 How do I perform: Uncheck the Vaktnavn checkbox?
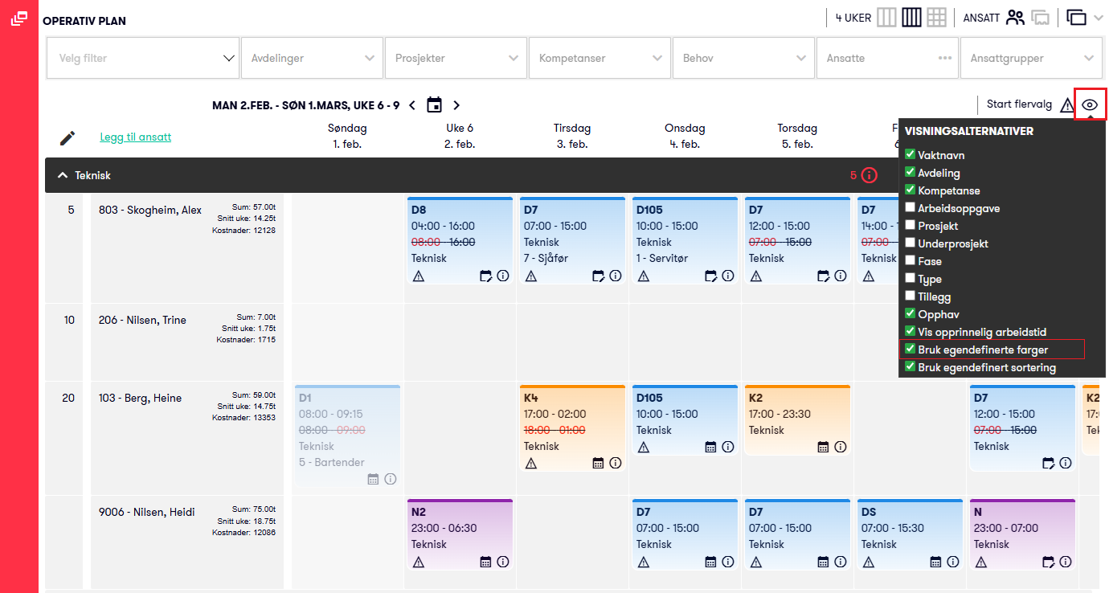[910, 155]
